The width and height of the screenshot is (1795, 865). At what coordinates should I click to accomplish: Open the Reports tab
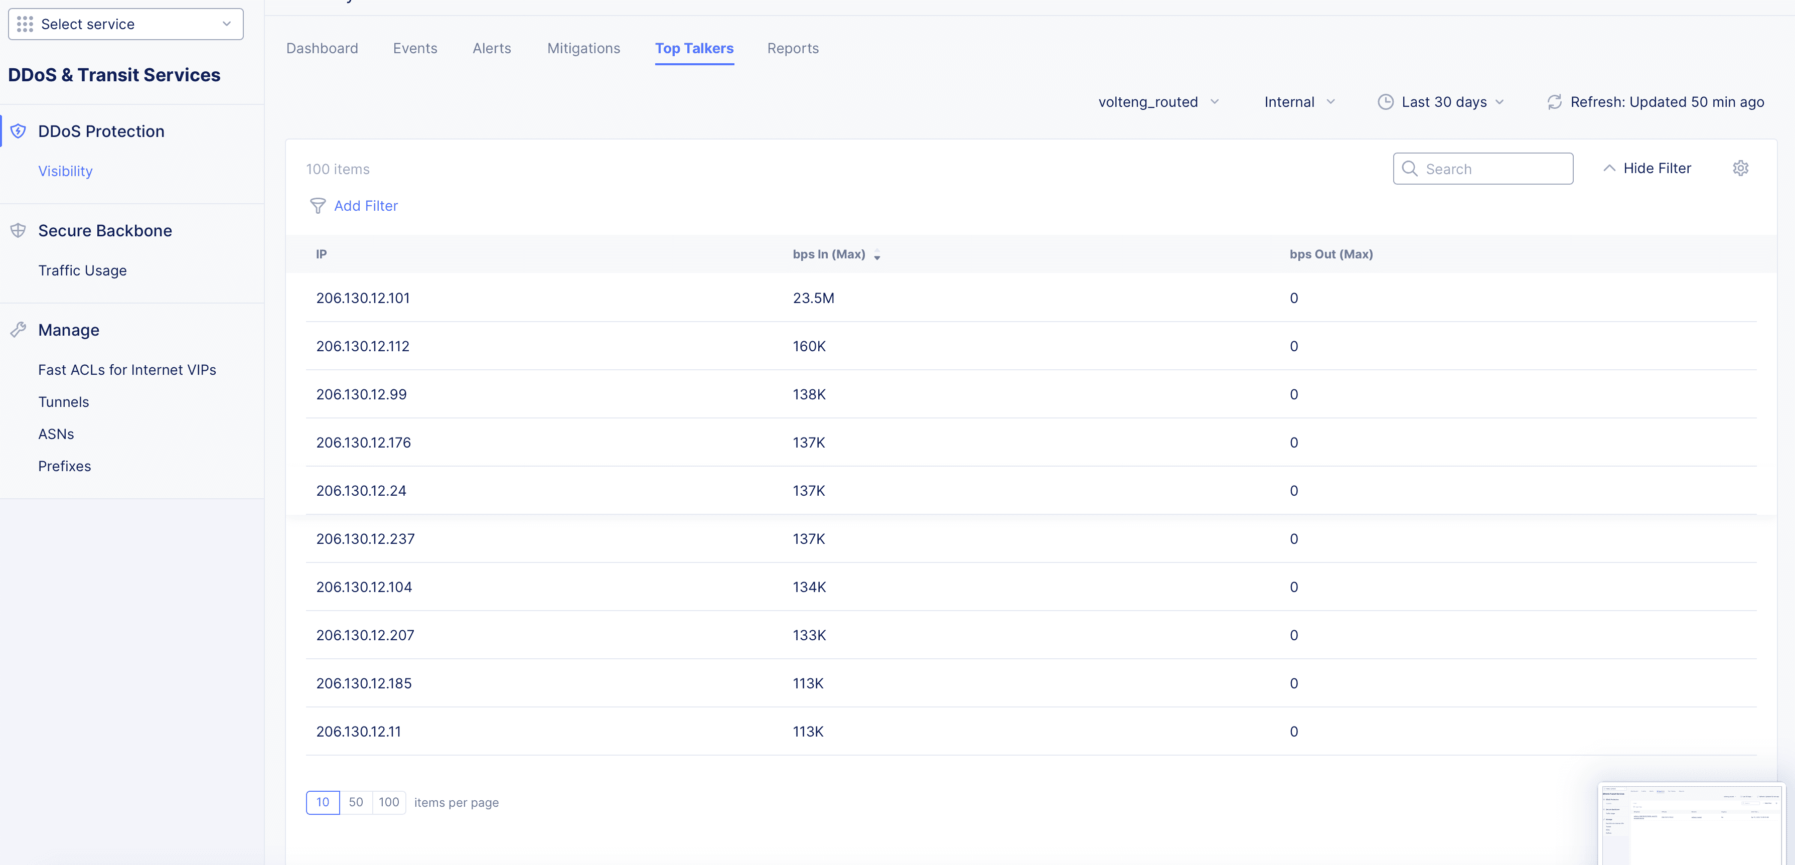point(793,48)
